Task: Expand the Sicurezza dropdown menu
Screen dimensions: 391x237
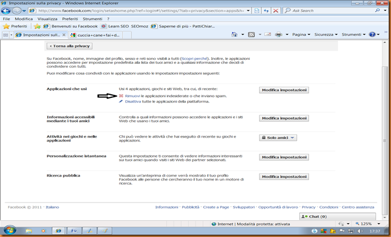Action: click(326, 35)
